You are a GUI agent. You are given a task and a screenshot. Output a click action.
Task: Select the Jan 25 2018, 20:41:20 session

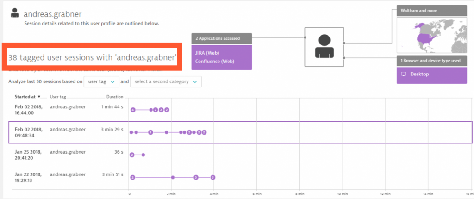240,155
